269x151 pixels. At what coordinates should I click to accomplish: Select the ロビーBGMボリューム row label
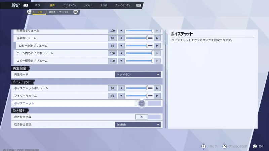pyautogui.click(x=33, y=46)
